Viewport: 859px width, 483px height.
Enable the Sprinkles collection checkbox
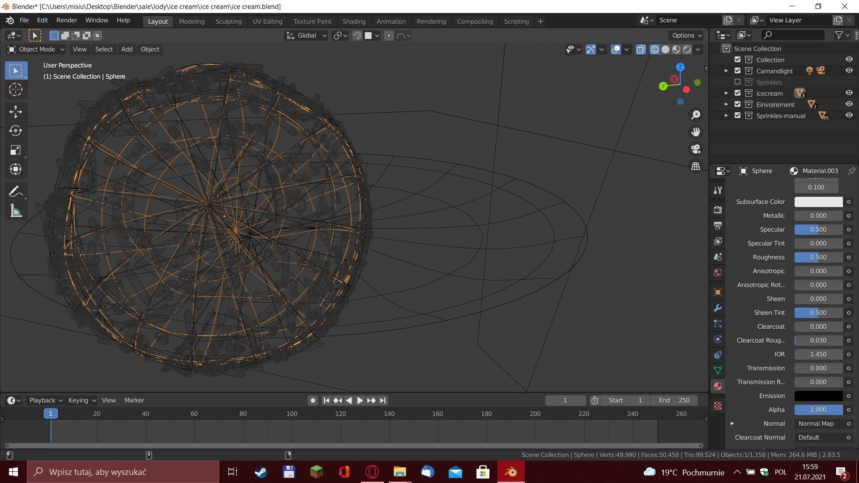pos(737,82)
